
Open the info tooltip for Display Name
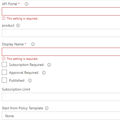[x=33, y=44]
